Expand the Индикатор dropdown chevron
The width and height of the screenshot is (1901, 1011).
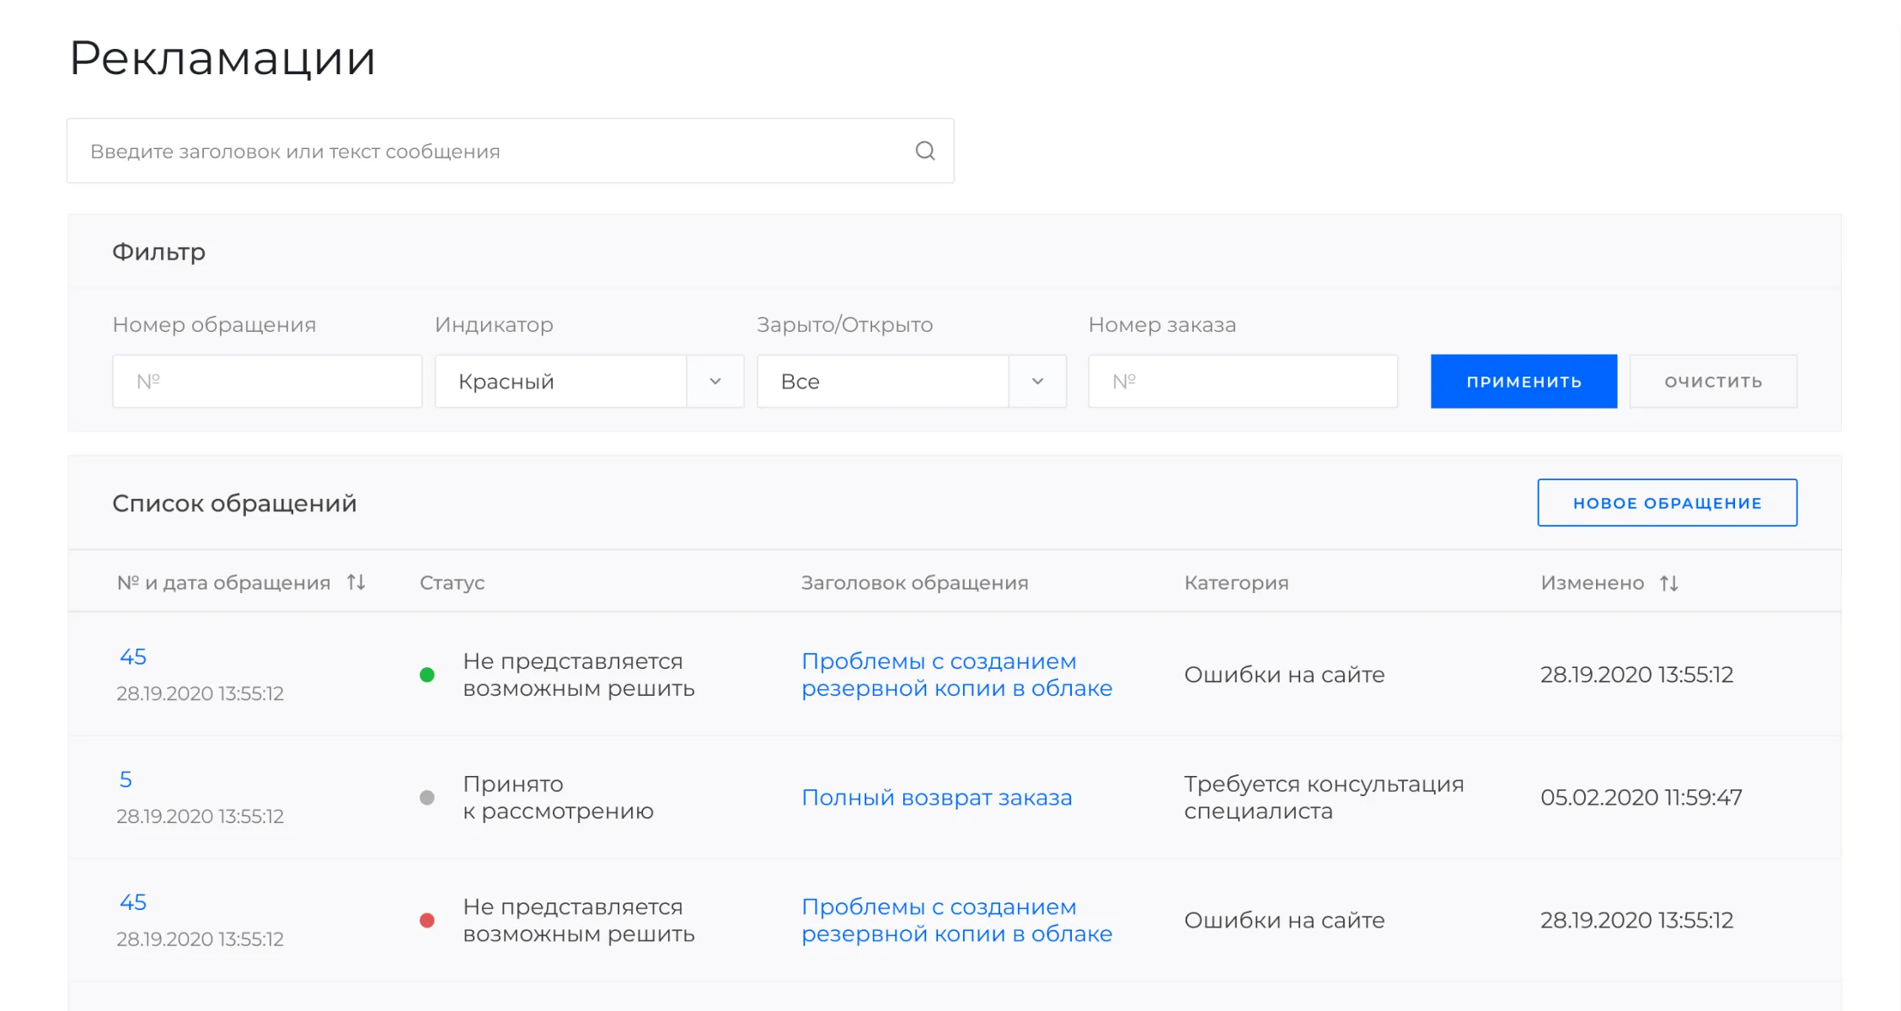[x=715, y=382]
